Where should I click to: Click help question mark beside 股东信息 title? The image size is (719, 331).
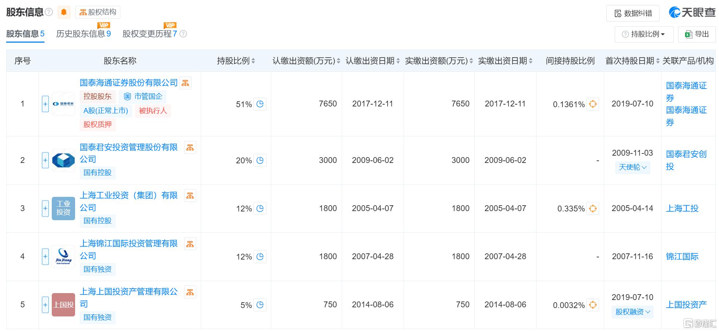49,12
